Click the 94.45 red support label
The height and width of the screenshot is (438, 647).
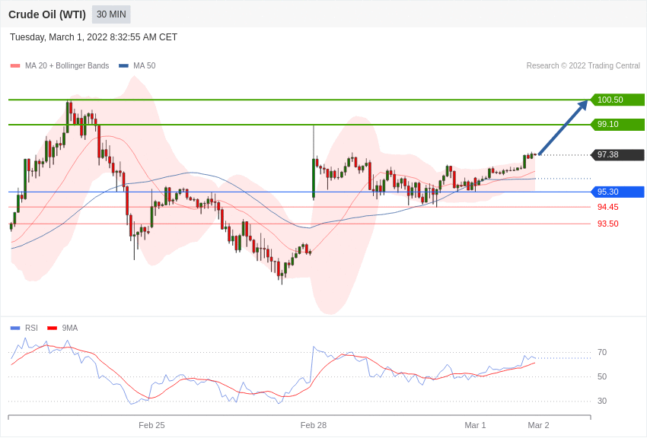[x=608, y=207]
